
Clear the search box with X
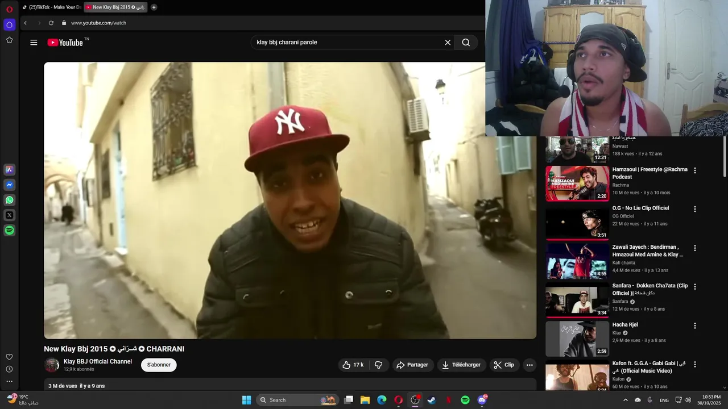click(448, 42)
